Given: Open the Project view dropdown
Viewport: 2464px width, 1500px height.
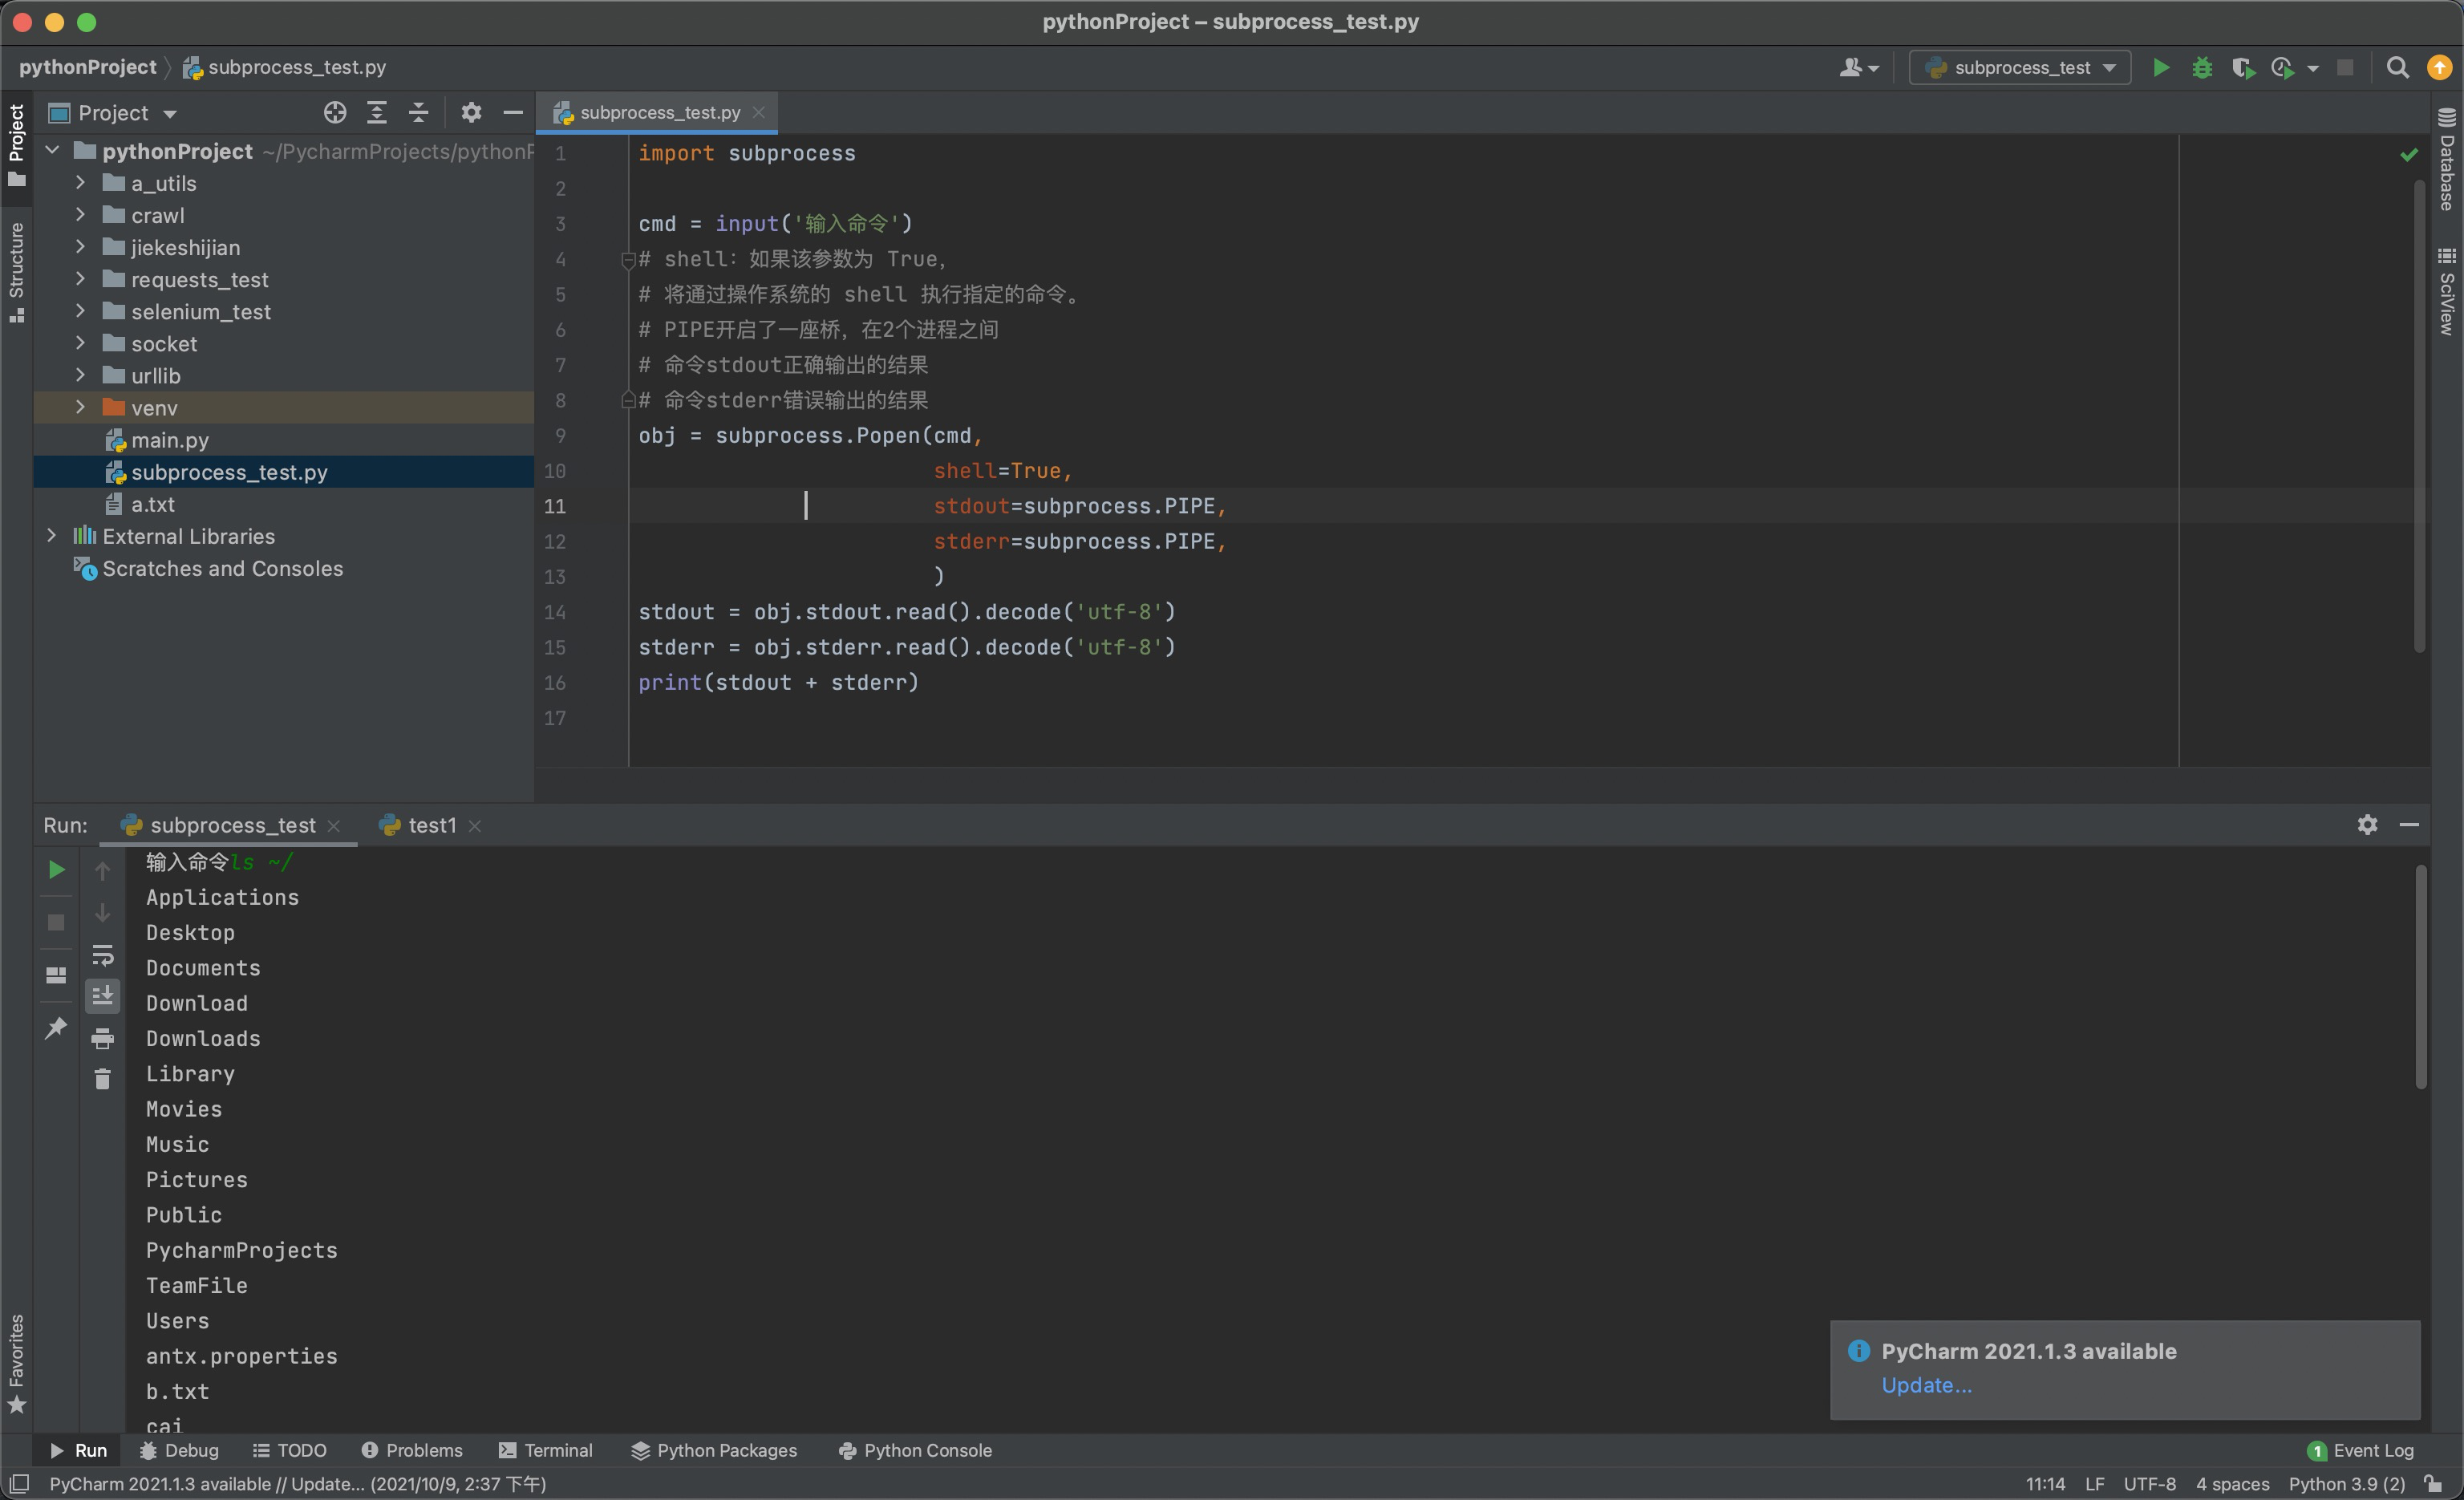Looking at the screenshot, I should pos(113,113).
